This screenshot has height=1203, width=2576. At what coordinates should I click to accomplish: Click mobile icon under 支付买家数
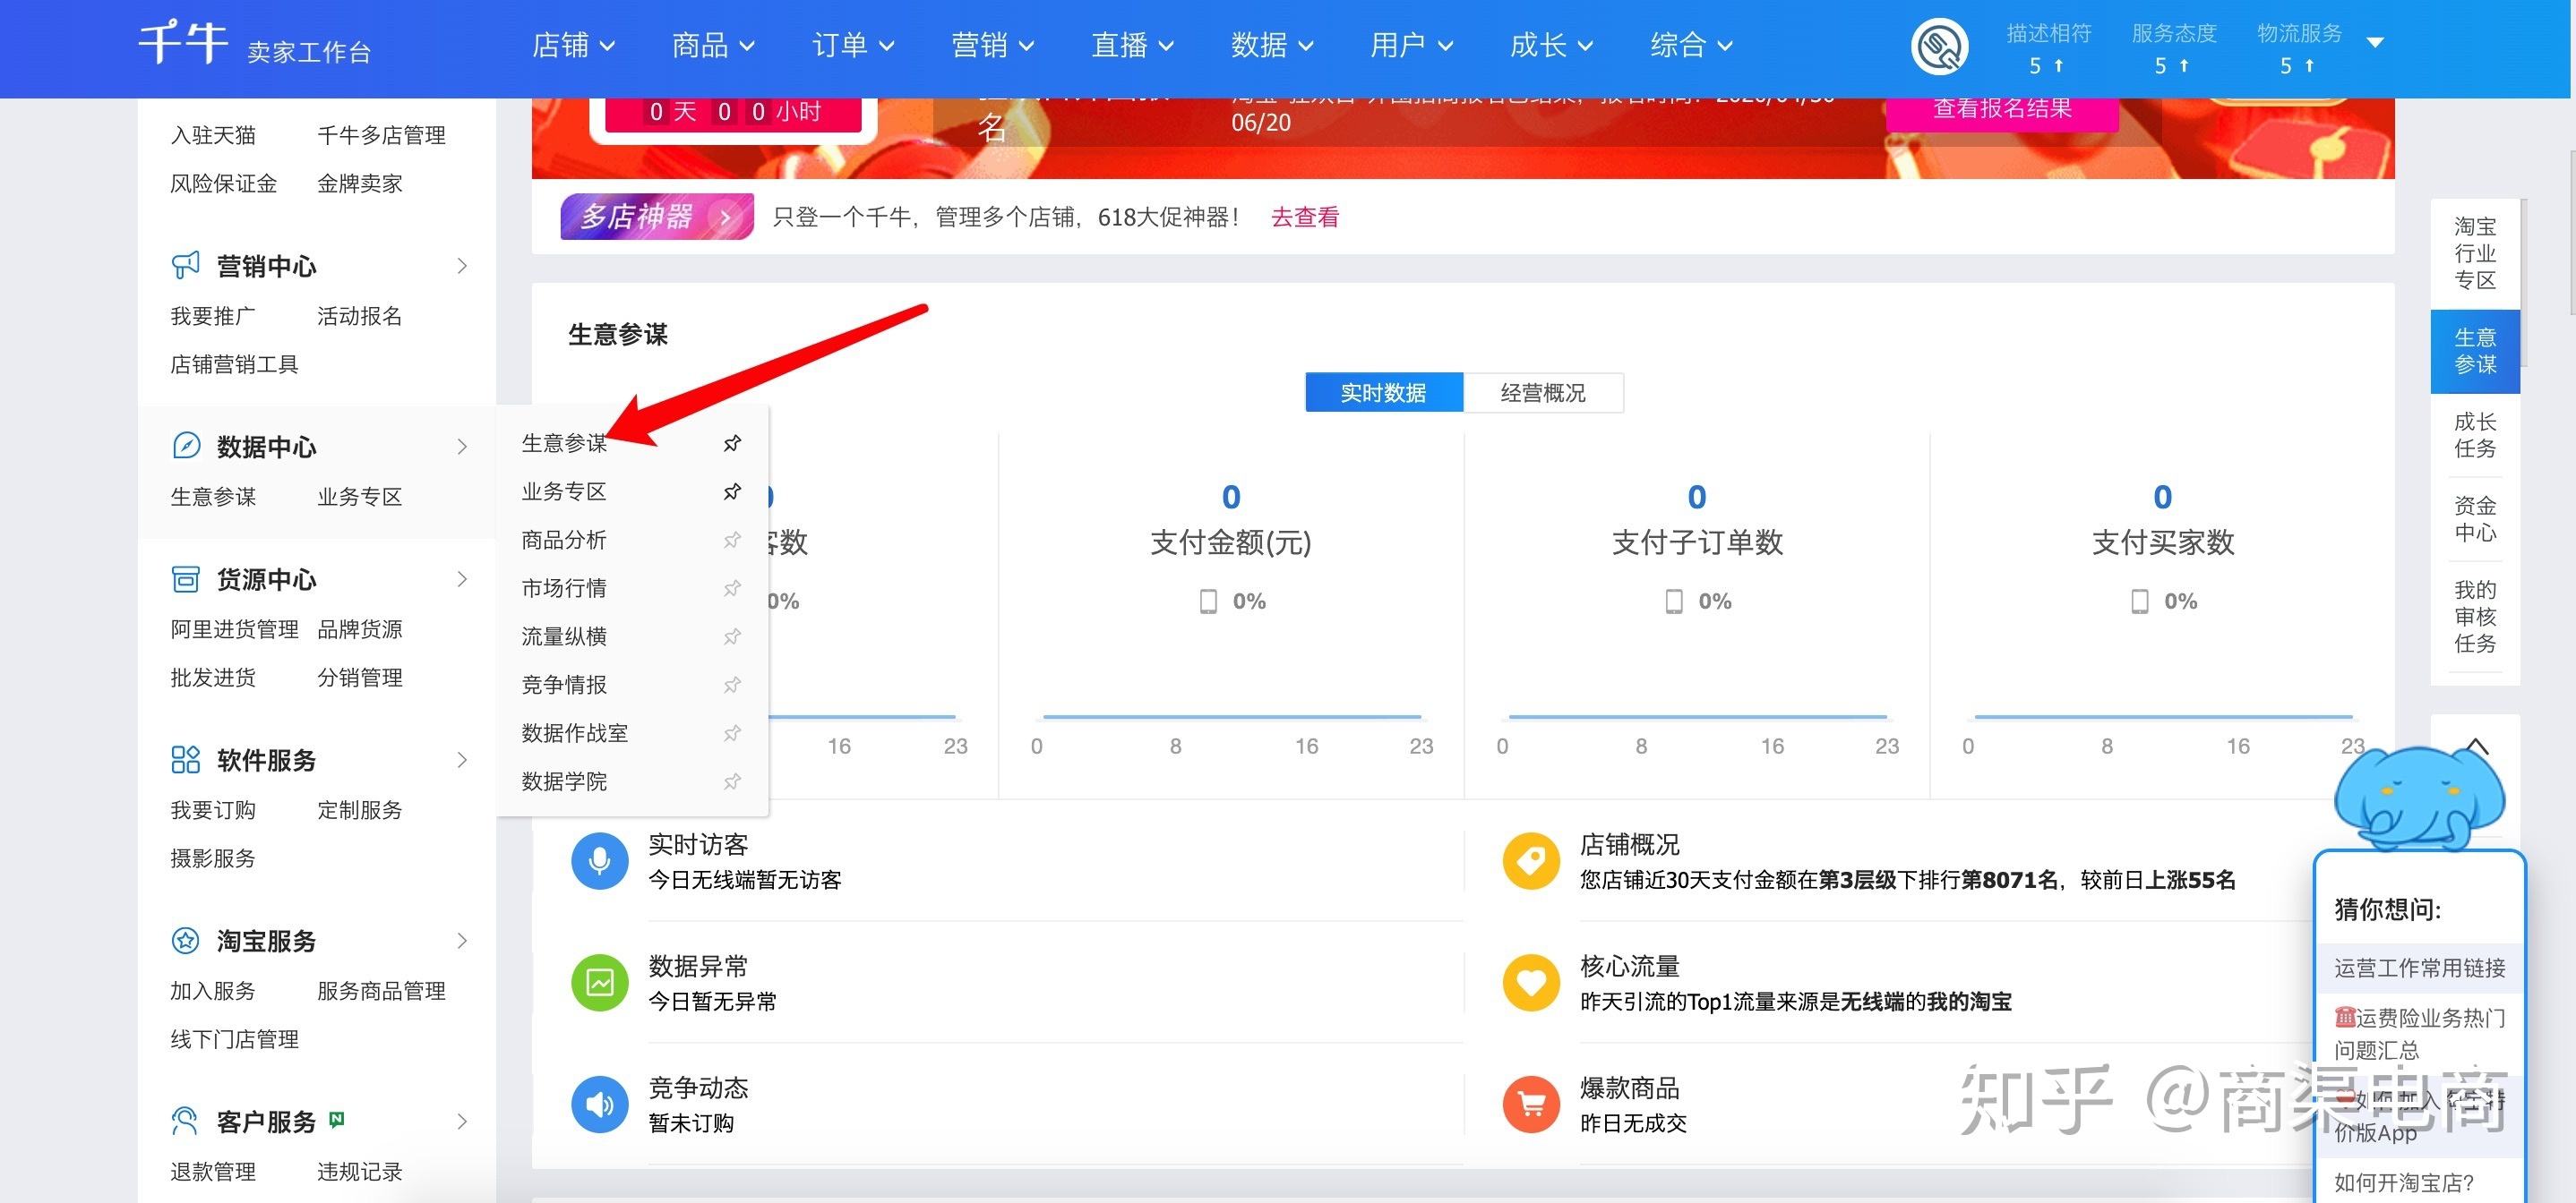coord(2140,601)
